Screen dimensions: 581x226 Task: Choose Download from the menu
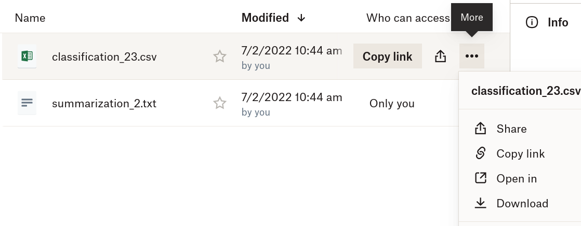click(x=522, y=204)
